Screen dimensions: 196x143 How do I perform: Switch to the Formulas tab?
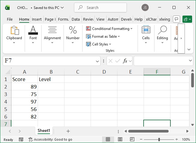tap(63, 19)
